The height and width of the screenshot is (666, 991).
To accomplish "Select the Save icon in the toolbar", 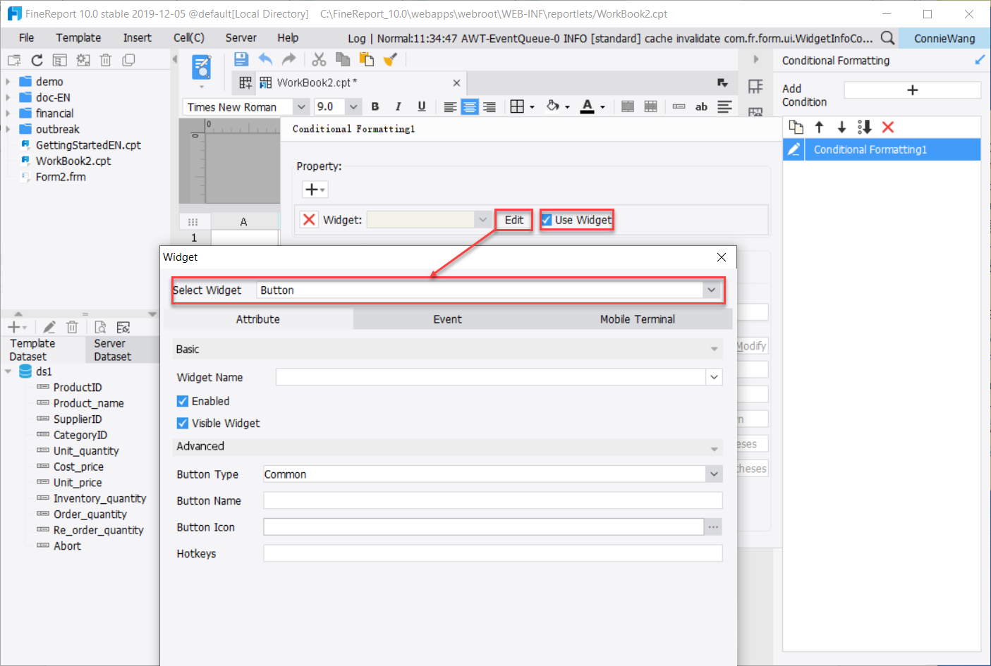I will tap(241, 59).
